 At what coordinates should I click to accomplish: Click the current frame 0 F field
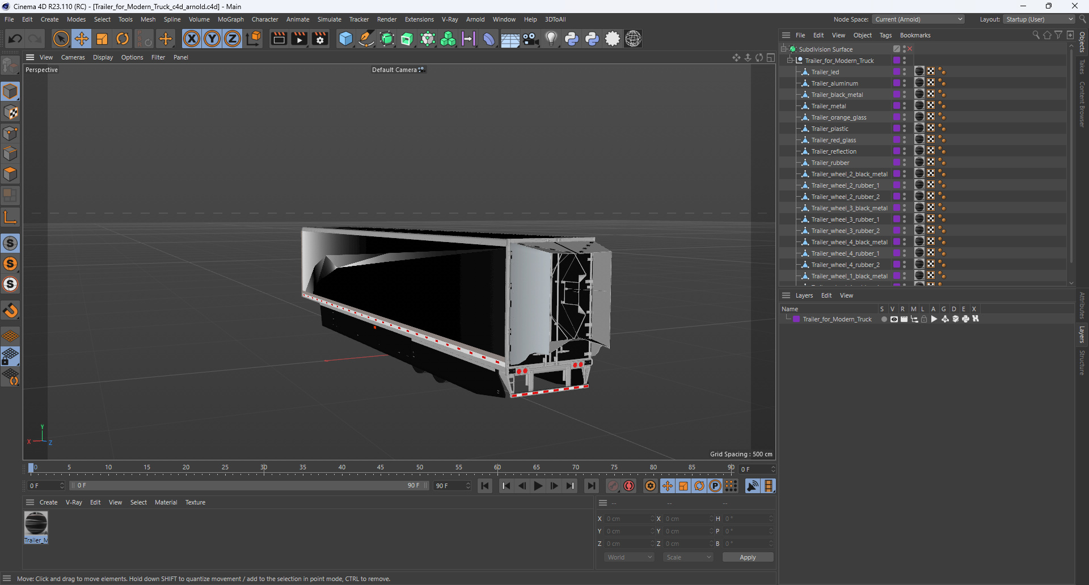click(757, 469)
